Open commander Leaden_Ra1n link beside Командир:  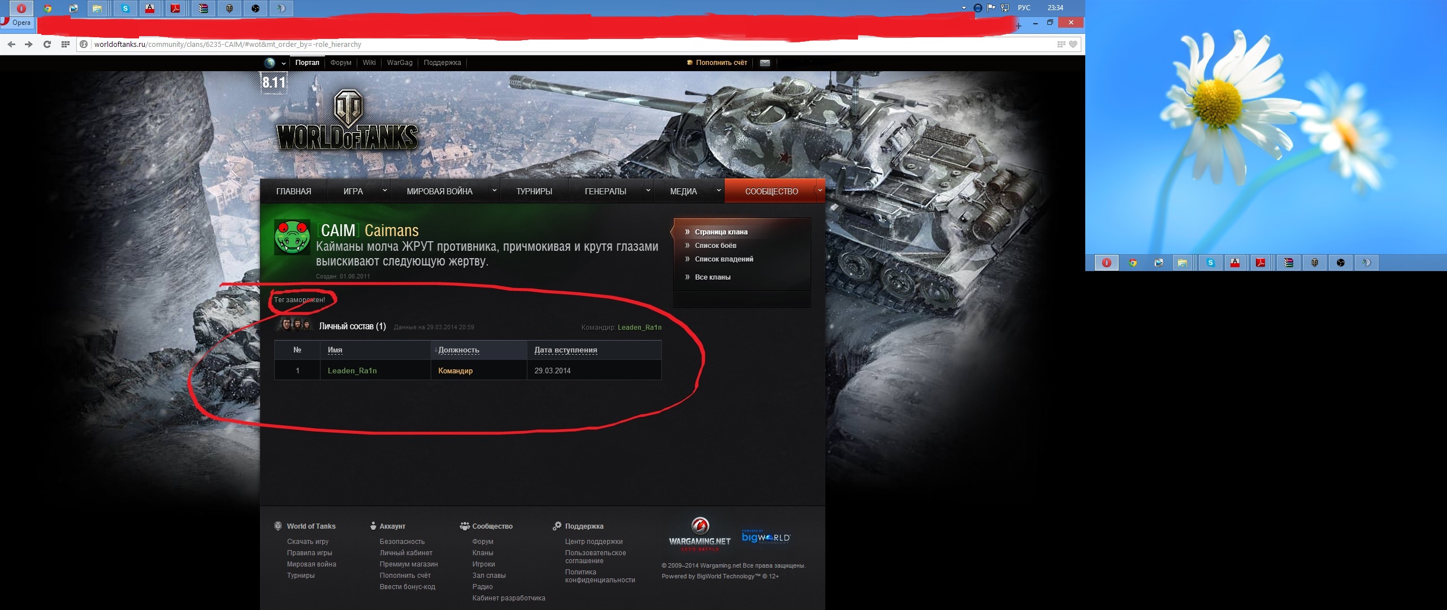pos(639,328)
